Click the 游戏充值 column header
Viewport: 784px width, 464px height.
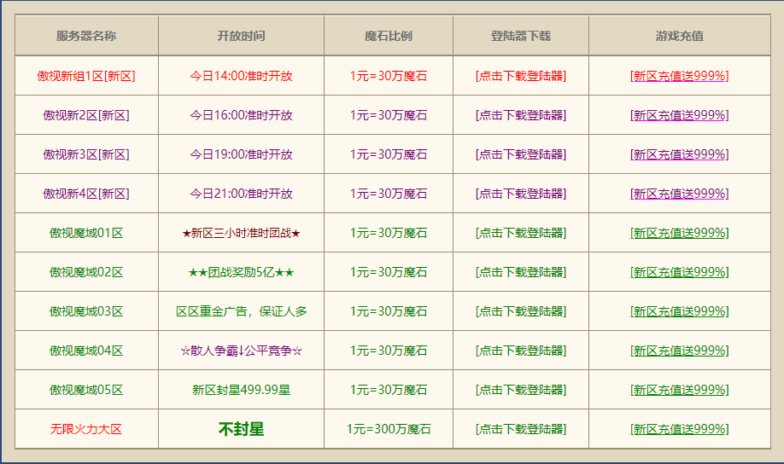[679, 36]
